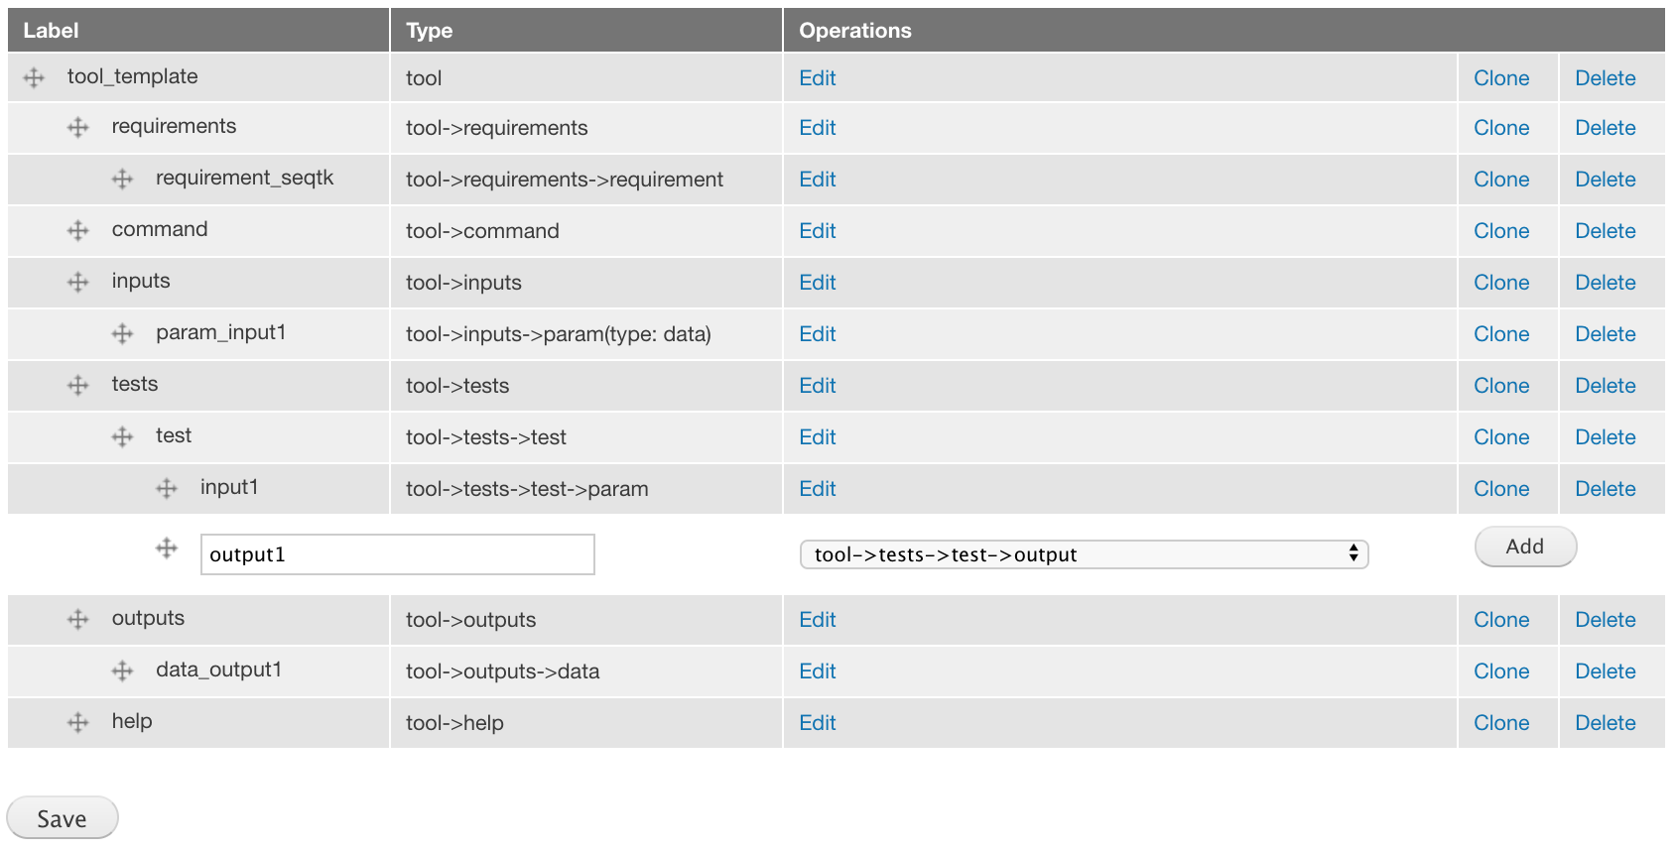Clone the help element

click(1501, 723)
